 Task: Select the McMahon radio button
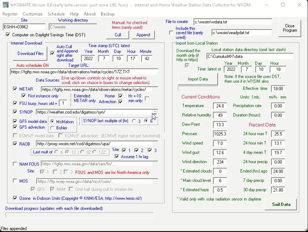tap(52, 122)
